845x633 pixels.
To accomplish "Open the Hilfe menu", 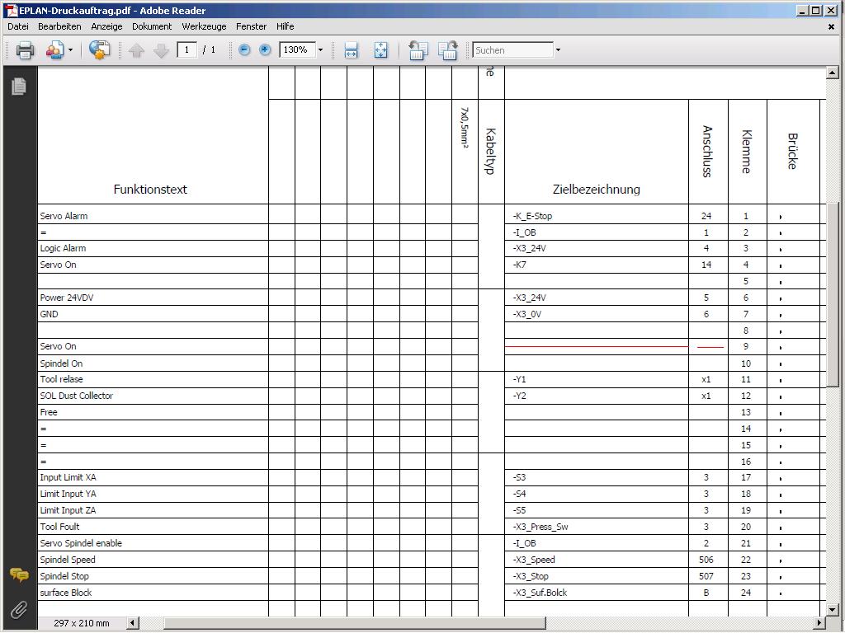I will (285, 26).
